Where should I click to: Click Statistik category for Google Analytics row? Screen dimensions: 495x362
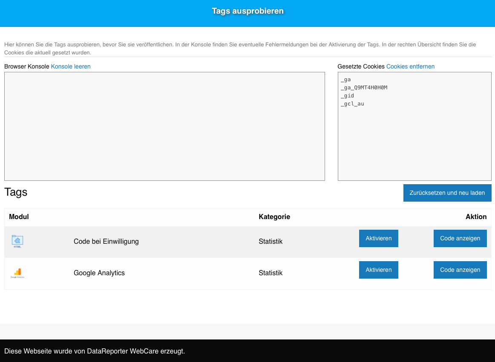[x=271, y=273]
